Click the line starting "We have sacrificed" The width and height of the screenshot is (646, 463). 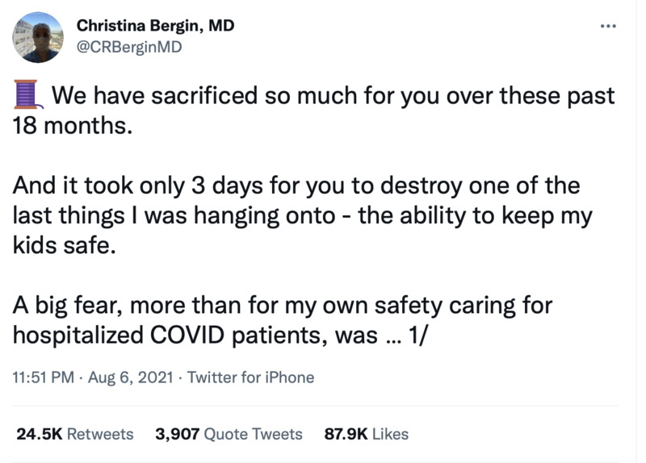coord(333,97)
